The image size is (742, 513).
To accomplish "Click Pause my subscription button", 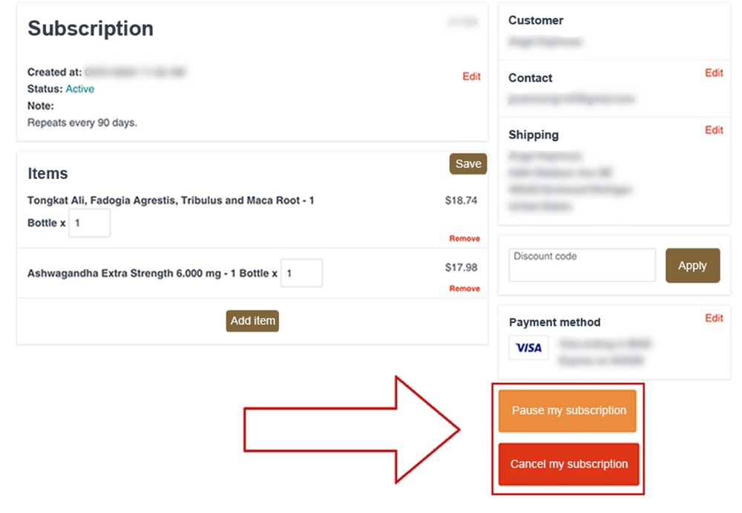I will [x=568, y=411].
